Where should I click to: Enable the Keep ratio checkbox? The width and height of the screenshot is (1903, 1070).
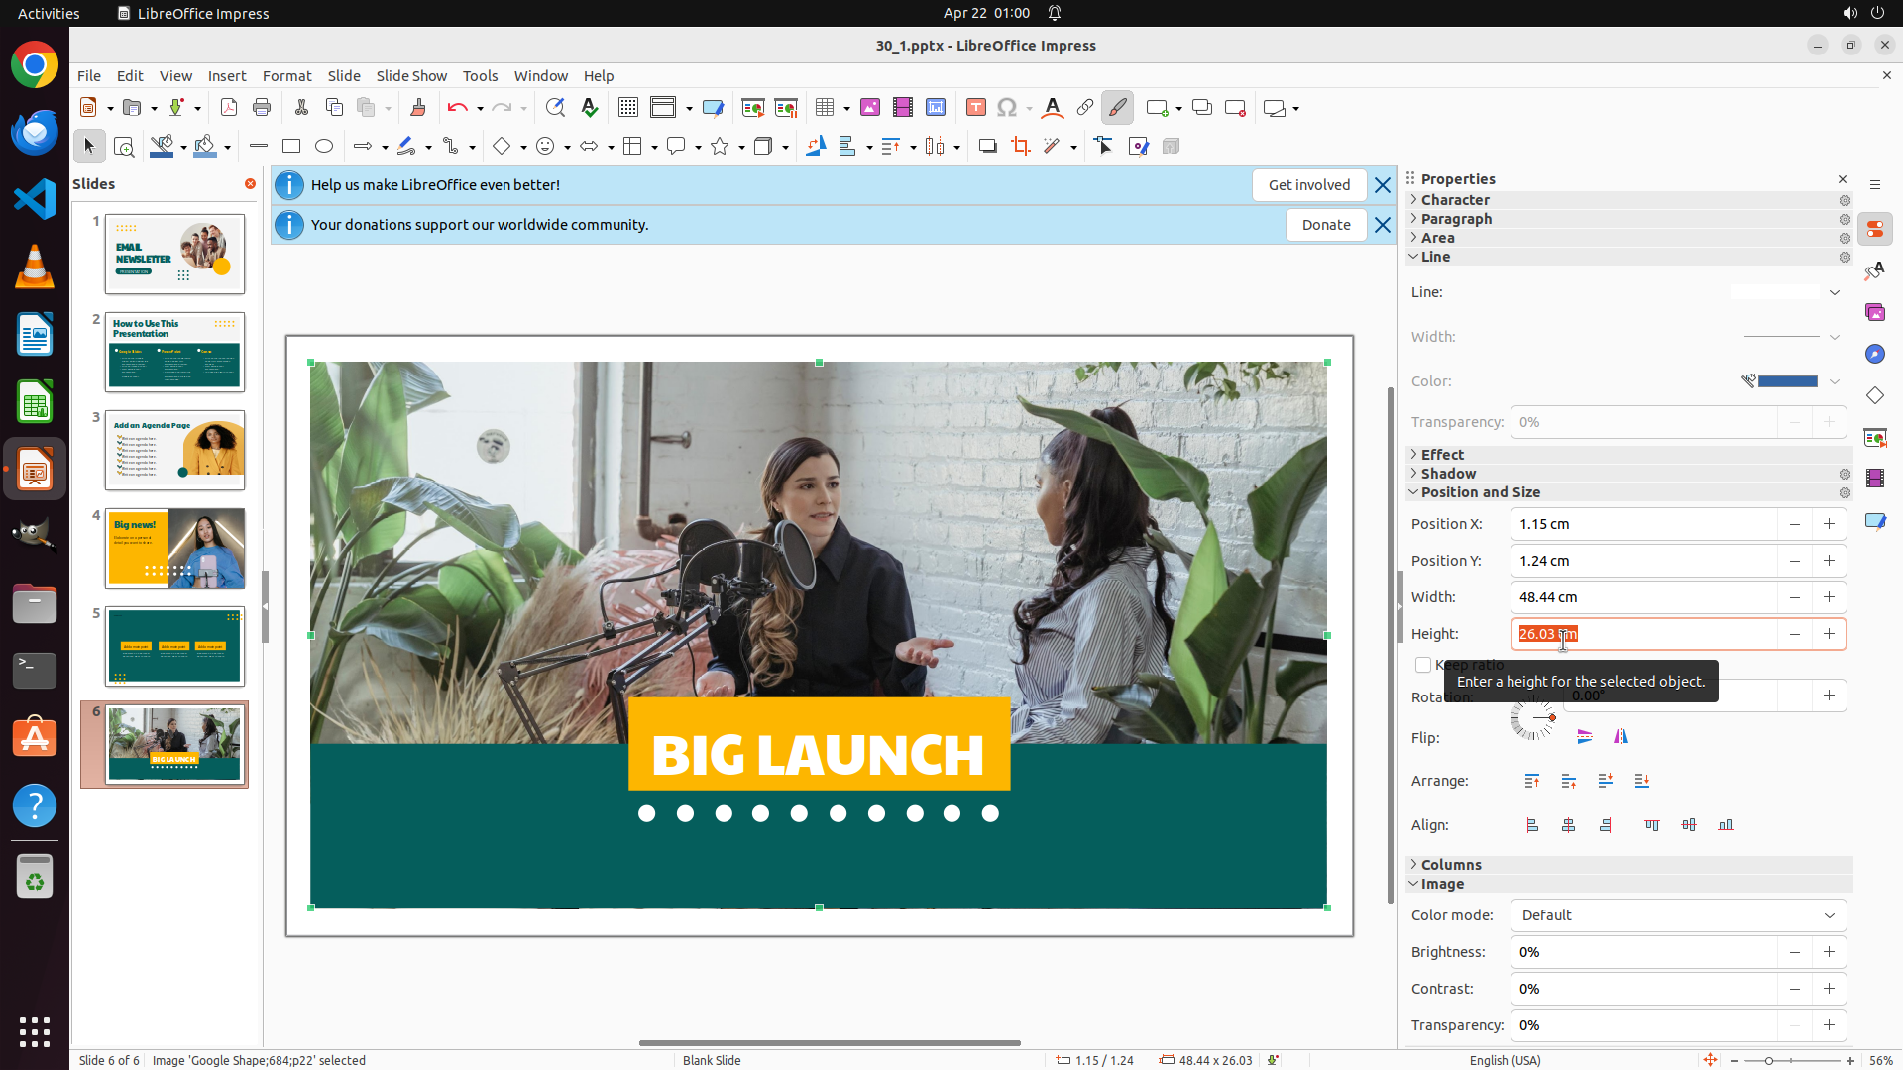(1423, 665)
